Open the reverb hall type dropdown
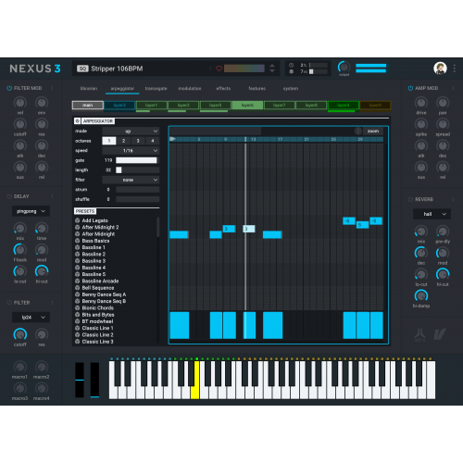The height and width of the screenshot is (463, 463). point(432,214)
